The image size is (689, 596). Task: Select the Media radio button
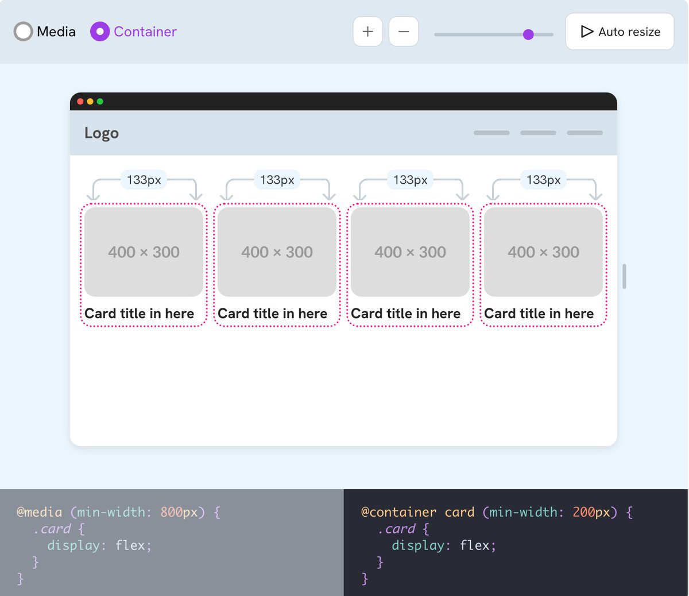24,32
